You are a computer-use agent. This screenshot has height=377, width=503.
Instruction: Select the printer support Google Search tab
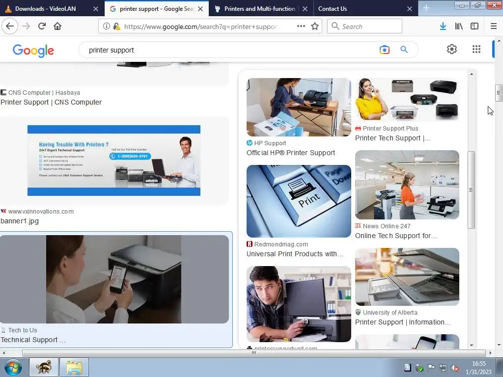tap(157, 9)
